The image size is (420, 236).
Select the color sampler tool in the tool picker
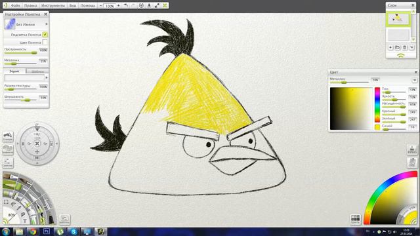coord(19,208)
